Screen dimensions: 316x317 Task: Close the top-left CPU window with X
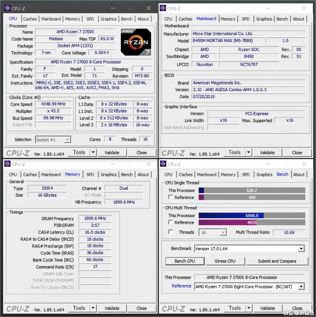(x=148, y=8)
